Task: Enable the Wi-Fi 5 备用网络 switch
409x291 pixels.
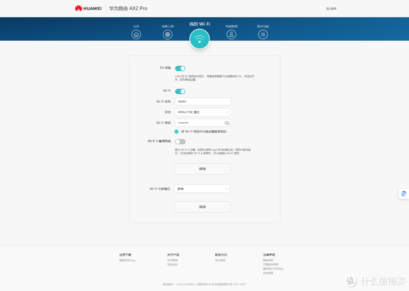Action: pos(180,142)
